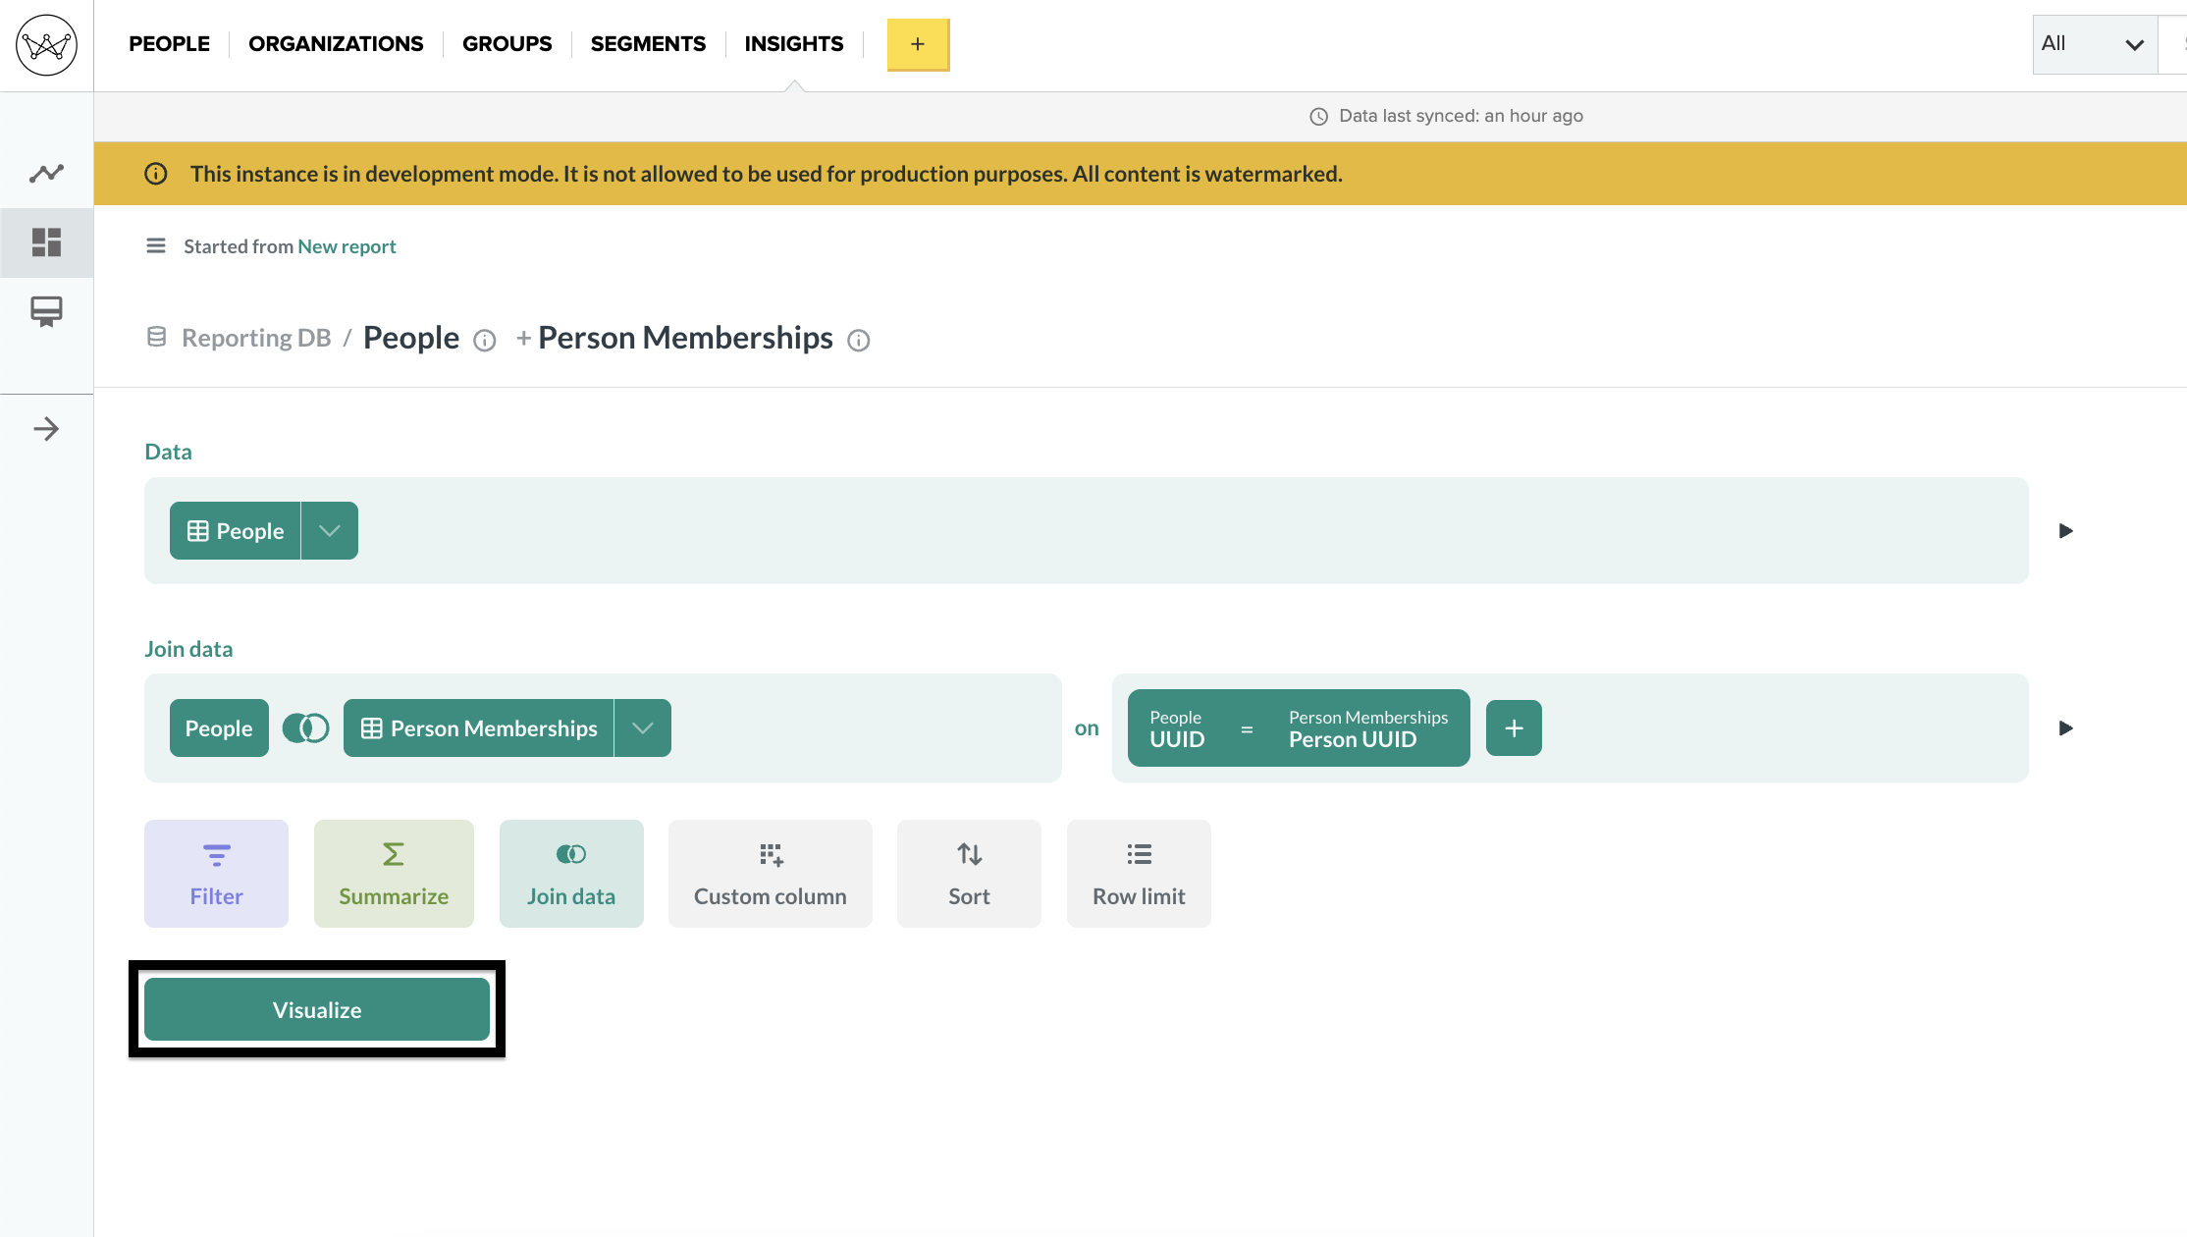Click the Reporting DB database icon
This screenshot has width=2187, height=1237.
coord(156,338)
